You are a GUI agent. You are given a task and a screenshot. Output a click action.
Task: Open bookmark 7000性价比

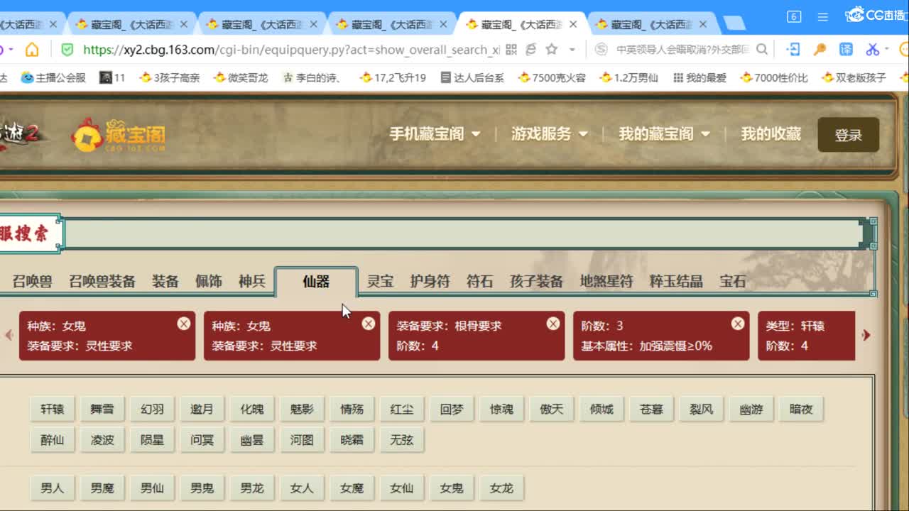774,77
